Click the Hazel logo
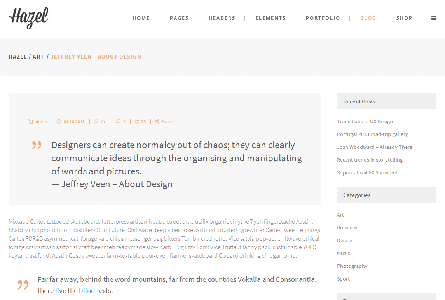 click(x=28, y=18)
